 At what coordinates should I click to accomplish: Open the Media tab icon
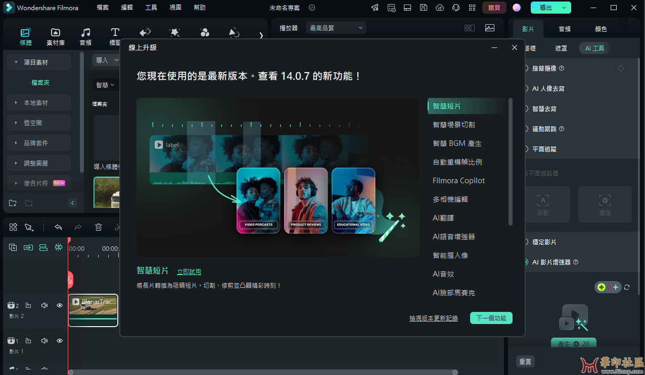(x=25, y=33)
